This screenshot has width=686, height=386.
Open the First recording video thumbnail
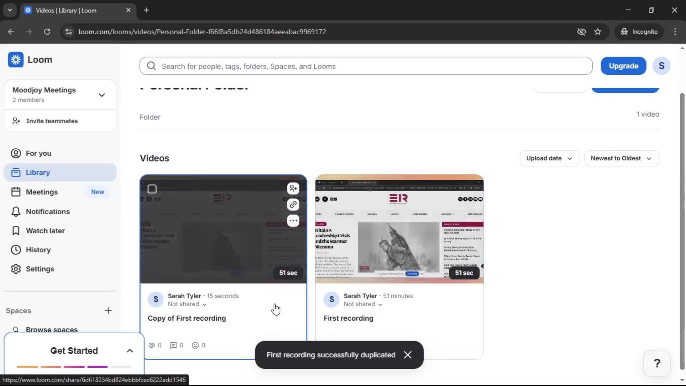click(x=399, y=229)
